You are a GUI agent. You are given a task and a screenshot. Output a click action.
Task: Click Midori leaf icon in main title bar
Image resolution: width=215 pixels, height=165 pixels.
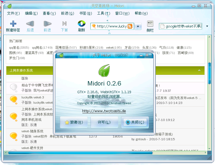(9, 6)
